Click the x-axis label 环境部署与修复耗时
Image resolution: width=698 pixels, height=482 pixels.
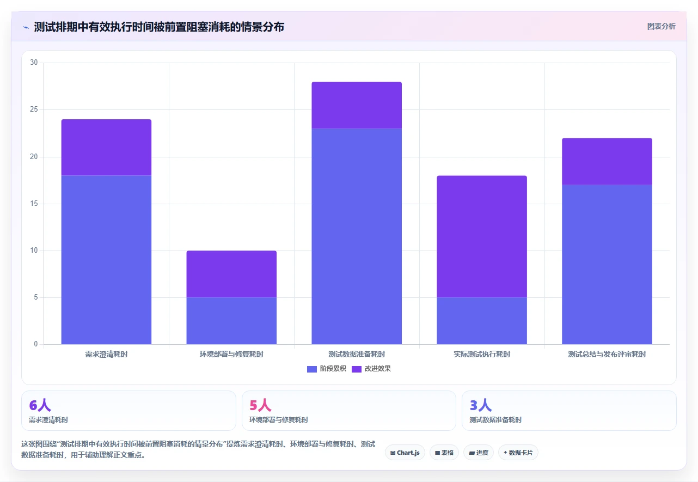pyautogui.click(x=231, y=354)
